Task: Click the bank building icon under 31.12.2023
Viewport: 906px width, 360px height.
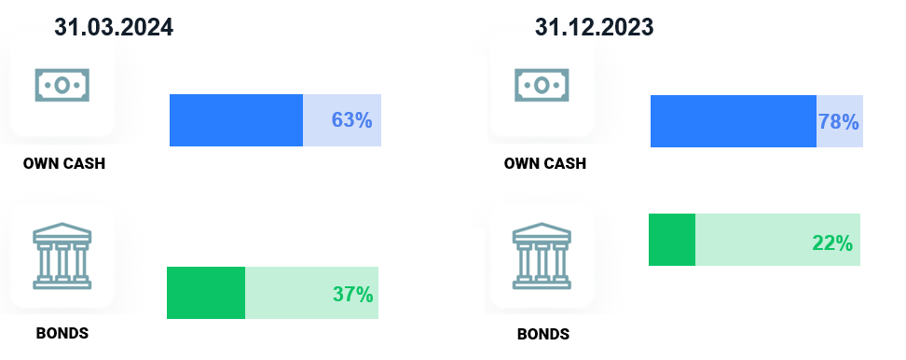Action: coord(542,256)
